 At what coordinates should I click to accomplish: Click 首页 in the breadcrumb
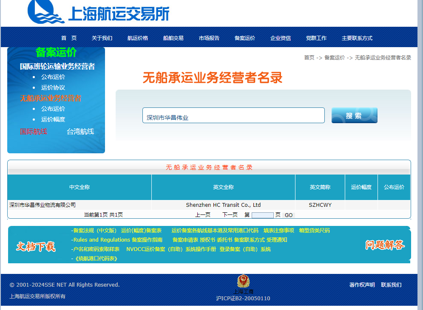click(x=309, y=57)
